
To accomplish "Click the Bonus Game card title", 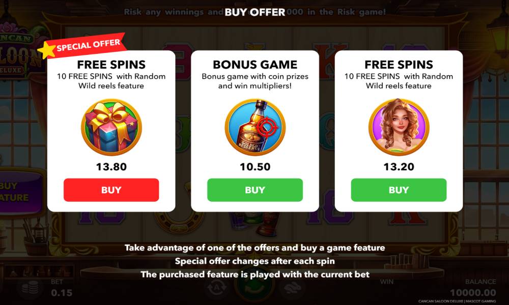I will (255, 65).
